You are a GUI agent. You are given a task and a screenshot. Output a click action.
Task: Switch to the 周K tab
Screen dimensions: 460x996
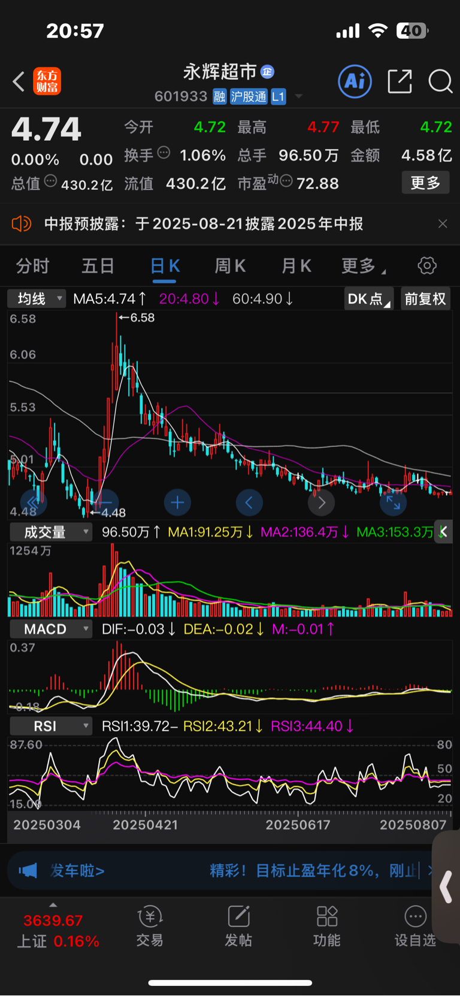(x=230, y=266)
